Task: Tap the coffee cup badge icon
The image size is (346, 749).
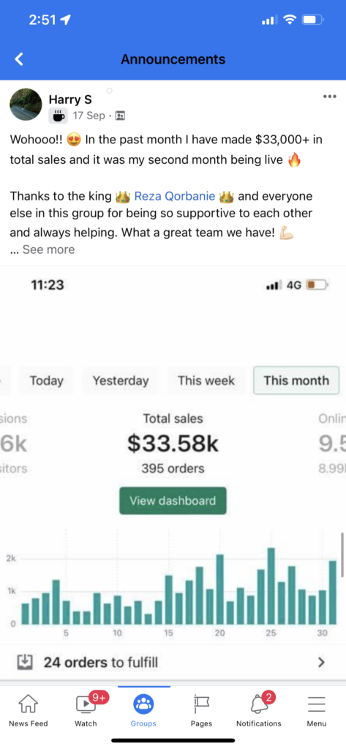Action: pyautogui.click(x=58, y=115)
